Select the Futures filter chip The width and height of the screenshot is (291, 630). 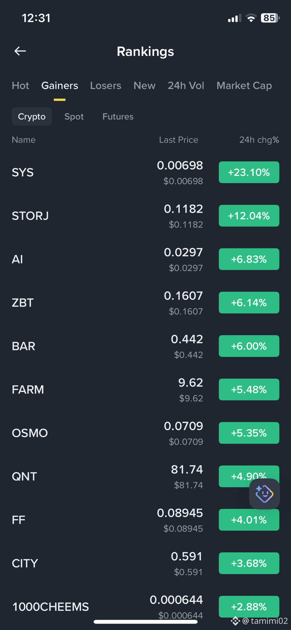coord(118,117)
